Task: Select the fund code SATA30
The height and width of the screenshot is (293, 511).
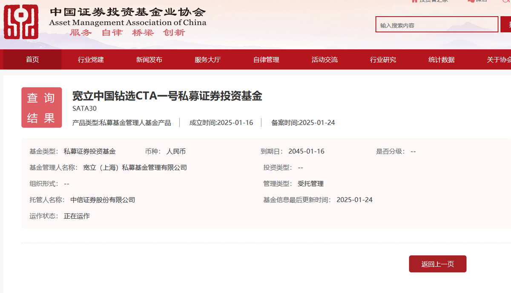Action: [85, 108]
